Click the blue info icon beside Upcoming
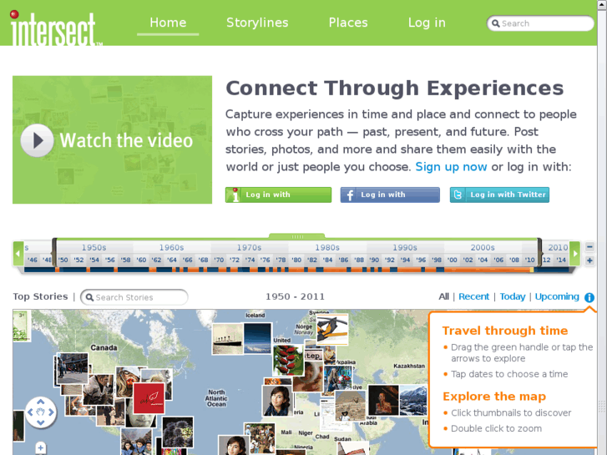607x455 pixels. coord(589,297)
